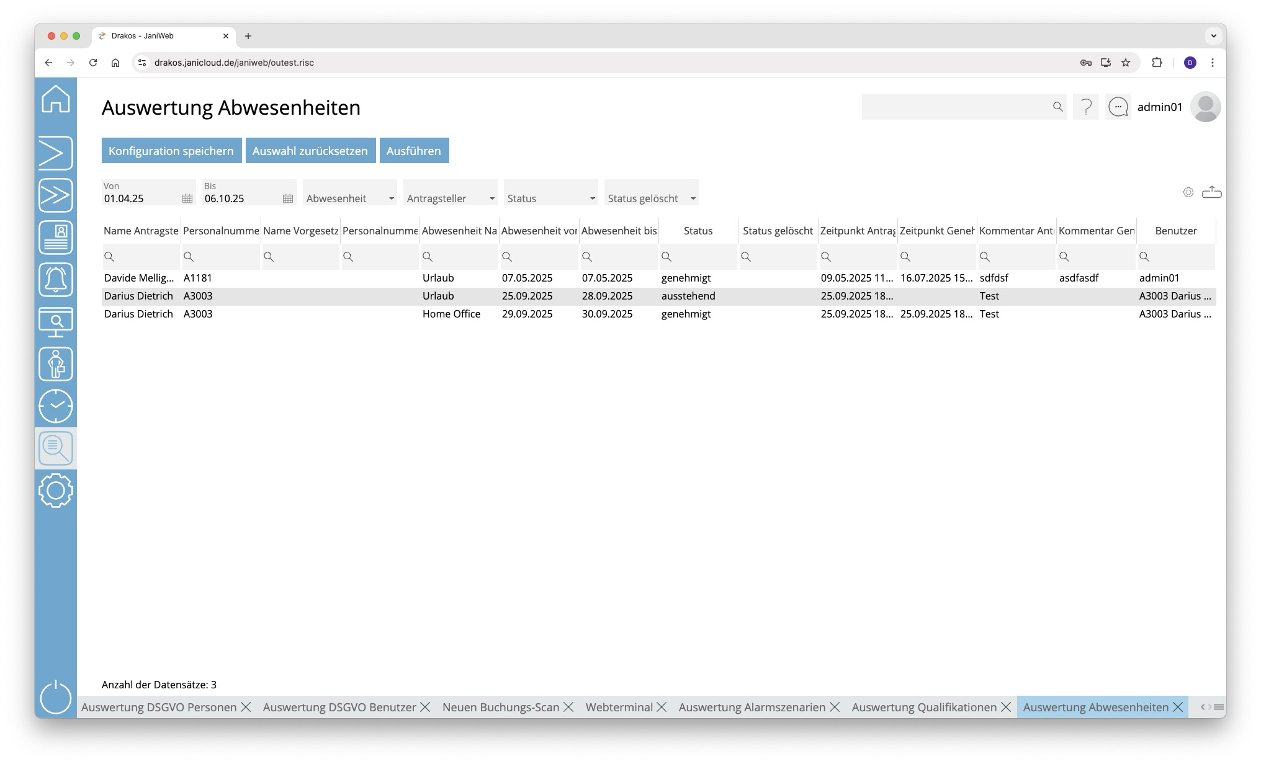The width and height of the screenshot is (1261, 764).
Task: Expand the Abwesenheit dropdown filter
Action: pyautogui.click(x=350, y=198)
